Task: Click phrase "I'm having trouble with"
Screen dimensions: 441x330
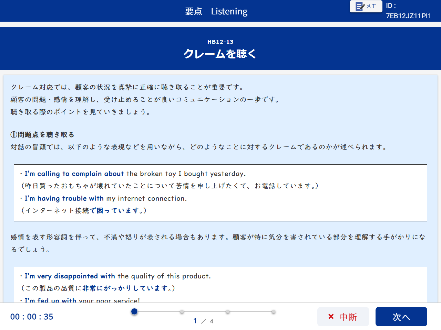Action: (x=64, y=198)
